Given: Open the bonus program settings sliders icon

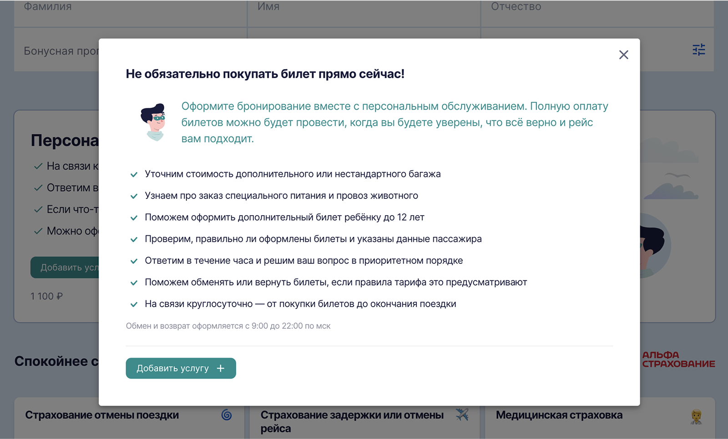Looking at the screenshot, I should point(699,50).
